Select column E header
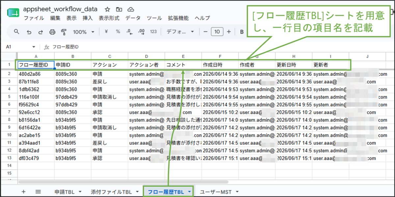Image resolution: width=395 pixels, height=197 pixels. [x=183, y=56]
